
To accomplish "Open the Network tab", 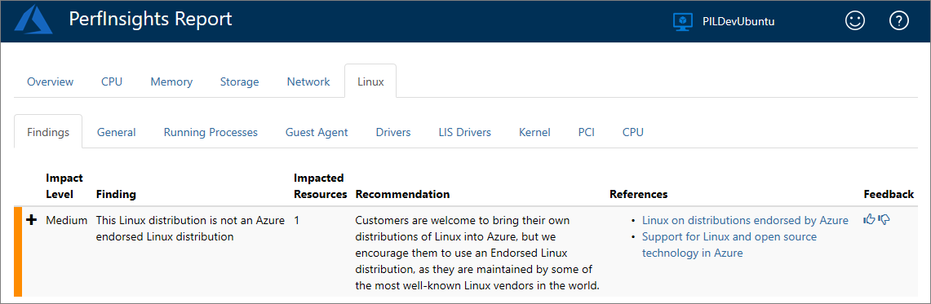I will point(308,82).
